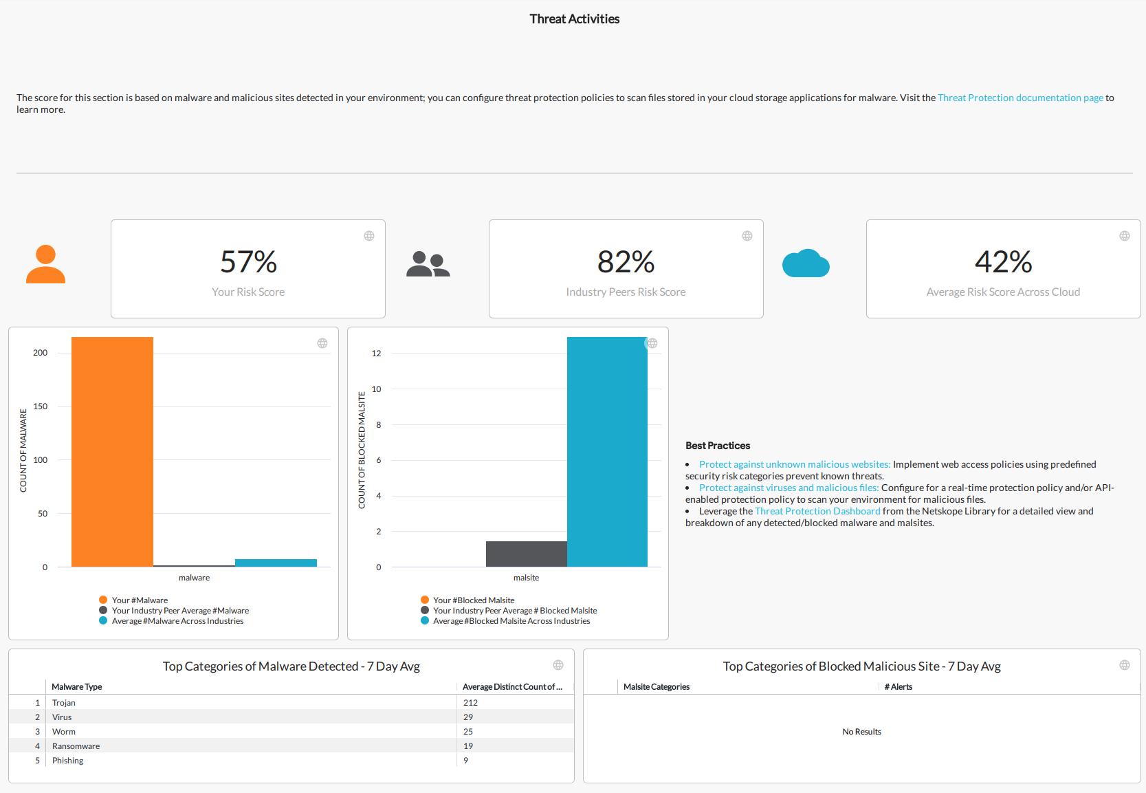1146x793 pixels.
Task: Open Threat Protection documentation page link
Action: [1020, 98]
